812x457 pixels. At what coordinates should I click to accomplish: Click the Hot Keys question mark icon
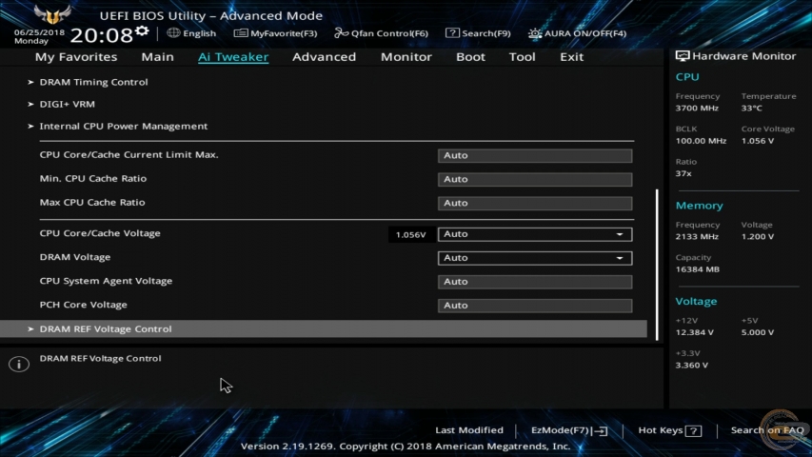693,430
